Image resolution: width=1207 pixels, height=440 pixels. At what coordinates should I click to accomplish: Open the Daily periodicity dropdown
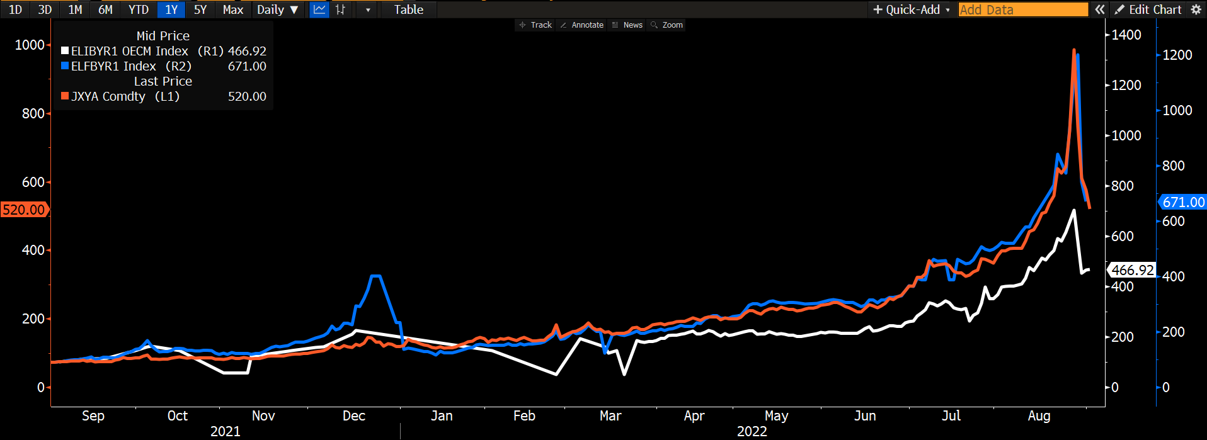[277, 9]
